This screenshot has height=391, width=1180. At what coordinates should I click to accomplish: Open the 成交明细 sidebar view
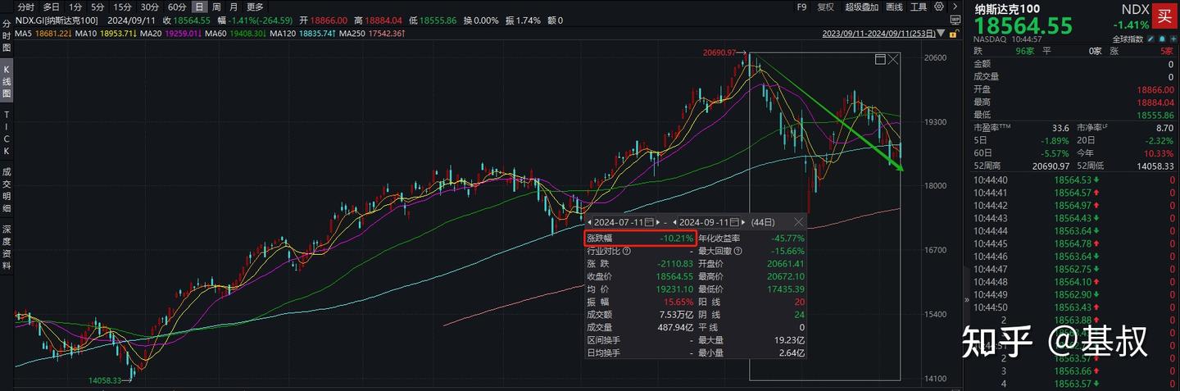click(x=7, y=190)
